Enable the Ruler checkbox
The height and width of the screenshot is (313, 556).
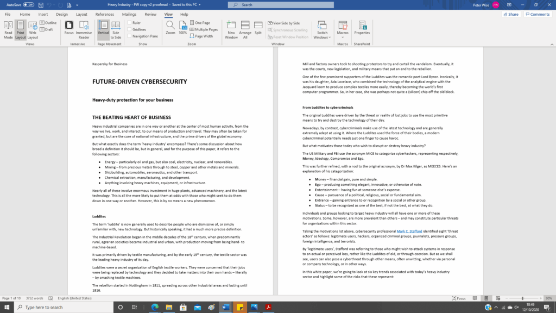pyautogui.click(x=129, y=23)
